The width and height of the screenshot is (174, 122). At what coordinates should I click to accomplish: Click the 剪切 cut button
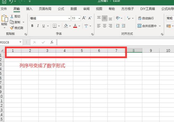pos(15,16)
